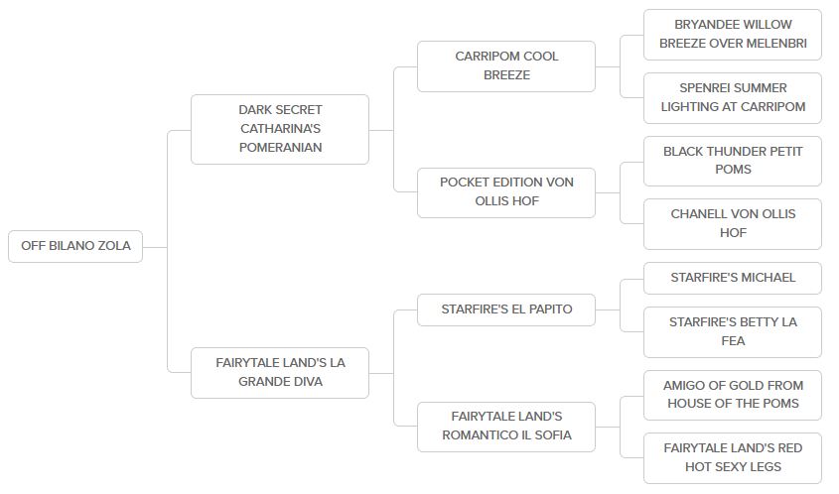839x494 pixels.
Task: View the bottom-right great-grandparent box
Action: click(733, 457)
